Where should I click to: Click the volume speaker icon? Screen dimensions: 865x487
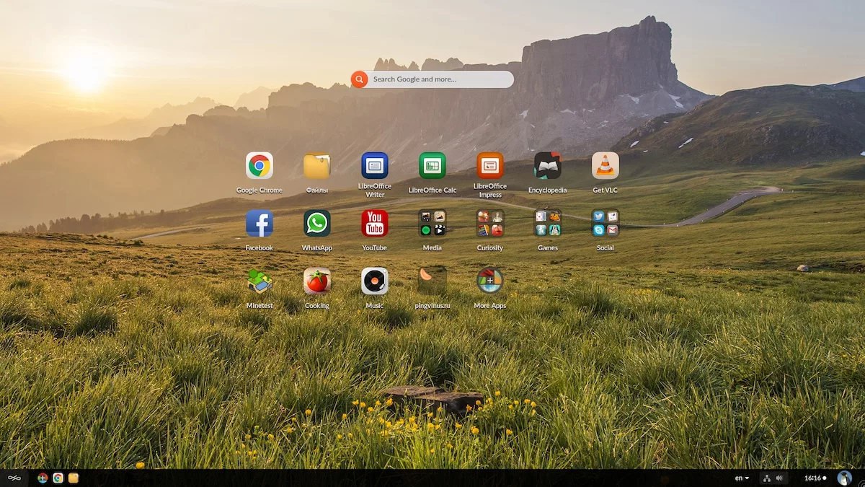(x=779, y=478)
